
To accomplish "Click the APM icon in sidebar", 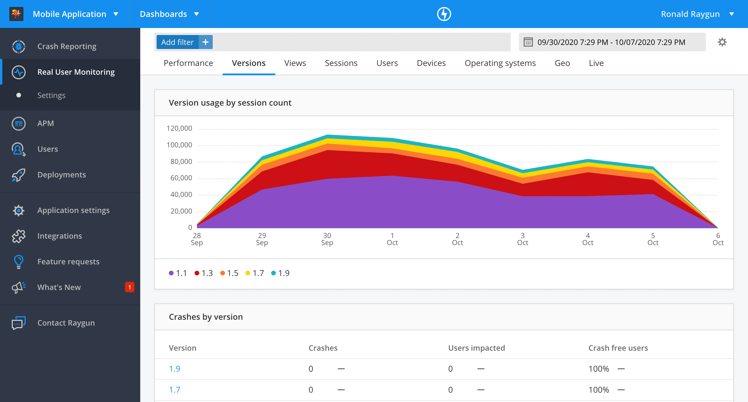I will click(19, 123).
